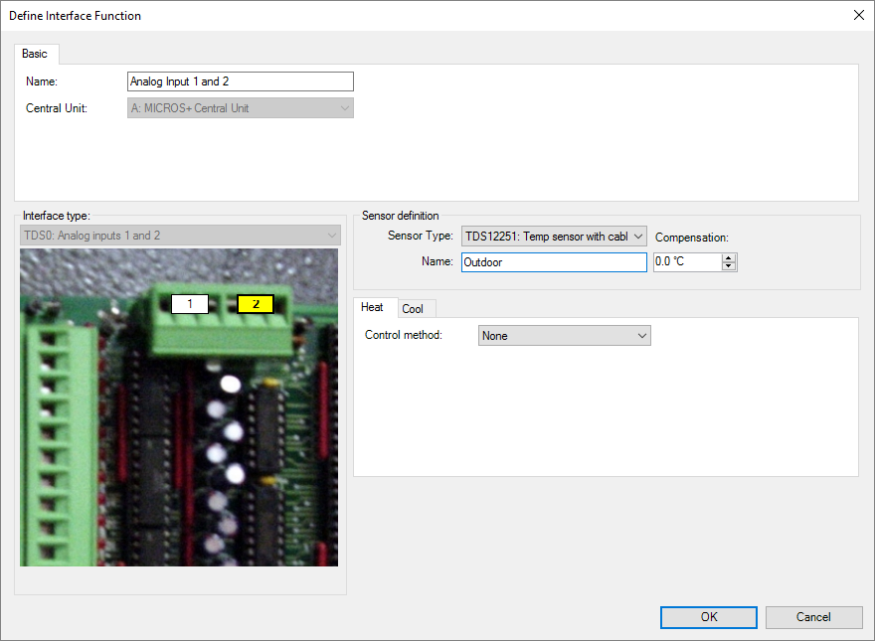Click the vertical green terminal strip in photo
The height and width of the screenshot is (641, 875).
point(48,447)
